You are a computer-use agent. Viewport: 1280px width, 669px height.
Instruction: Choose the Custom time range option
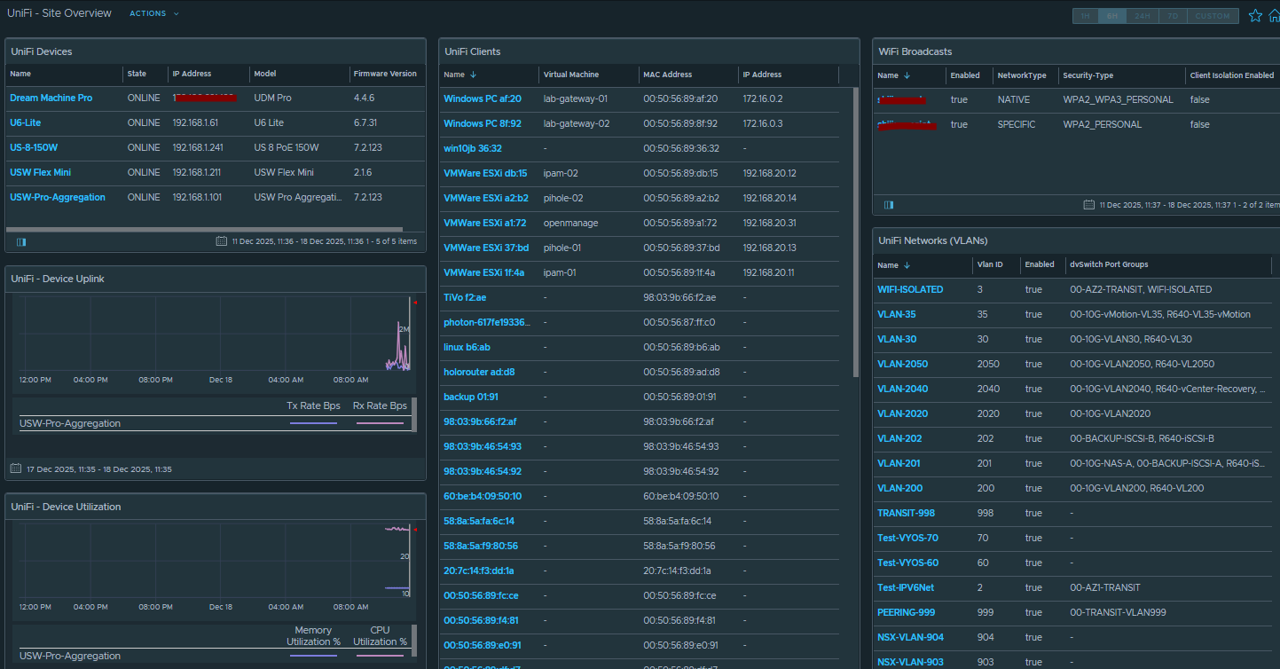click(1212, 16)
